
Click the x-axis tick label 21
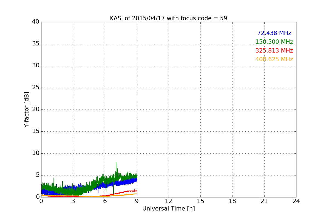(x=264, y=201)
